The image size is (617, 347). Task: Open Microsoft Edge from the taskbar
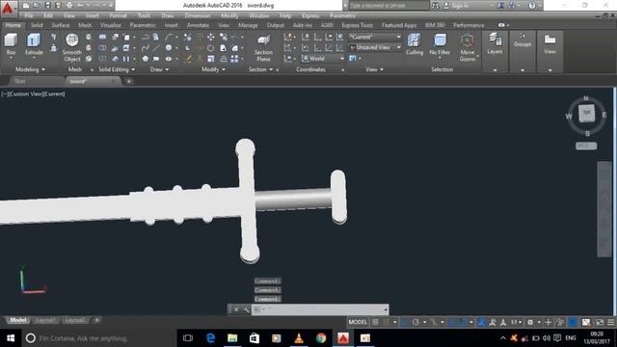(x=210, y=338)
